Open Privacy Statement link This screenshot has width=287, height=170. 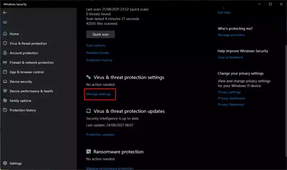coord(231,105)
